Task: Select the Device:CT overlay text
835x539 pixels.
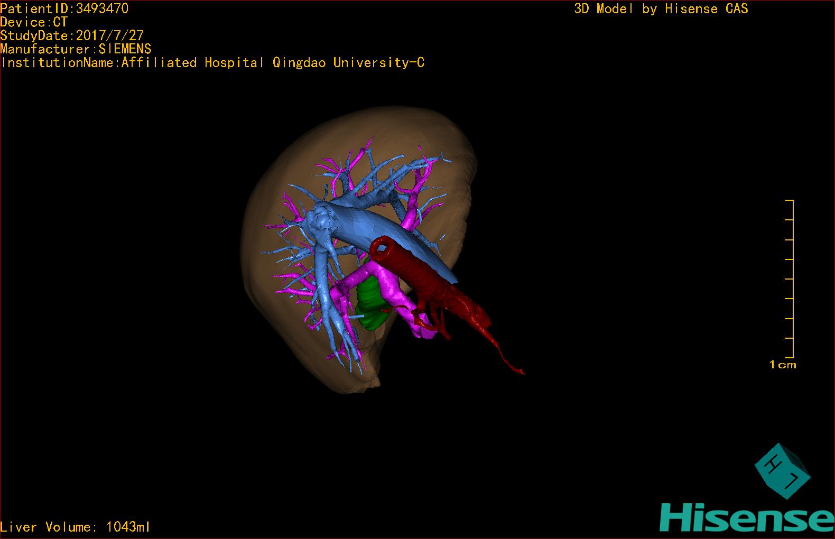Action: pyautogui.click(x=34, y=22)
